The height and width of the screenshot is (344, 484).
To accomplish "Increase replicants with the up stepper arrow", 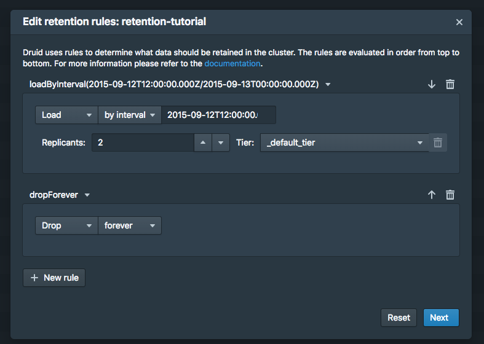I will coord(203,143).
